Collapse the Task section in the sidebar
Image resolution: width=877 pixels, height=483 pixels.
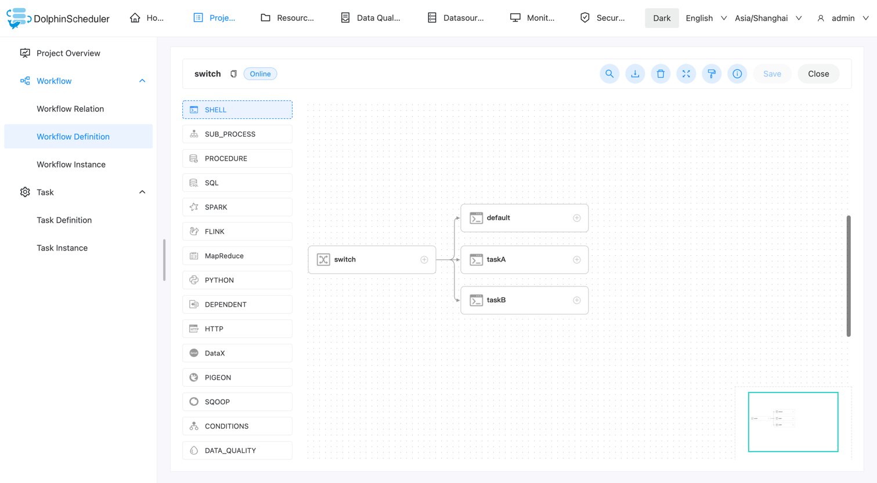click(142, 192)
